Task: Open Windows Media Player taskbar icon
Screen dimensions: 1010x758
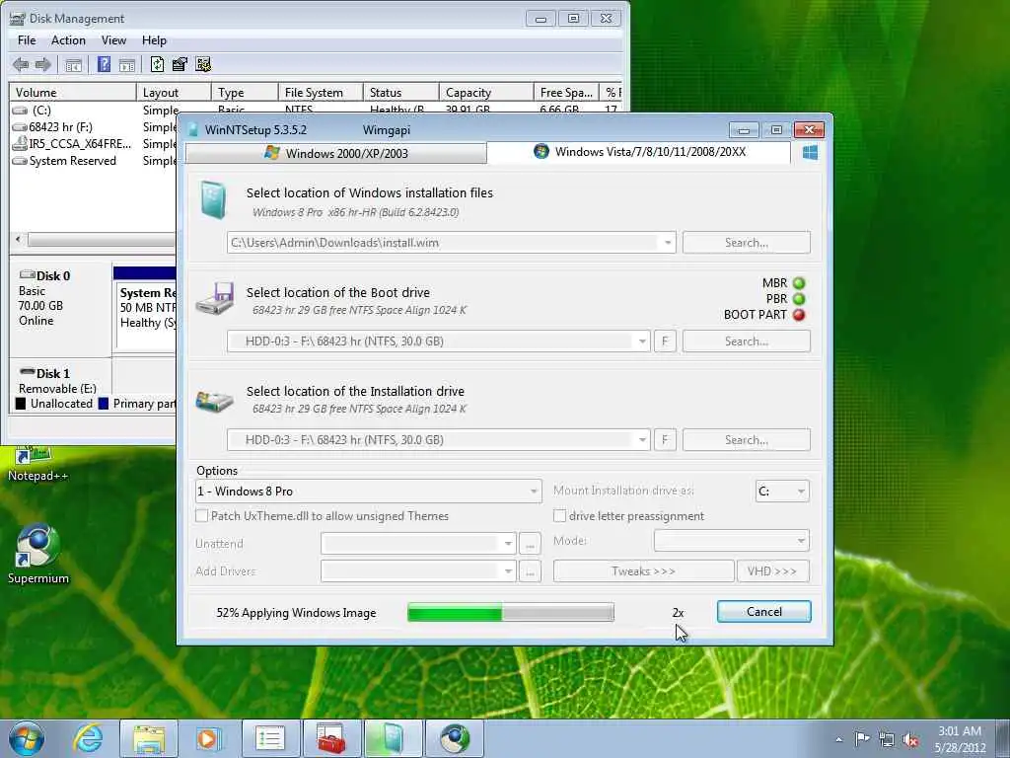Action: click(208, 738)
